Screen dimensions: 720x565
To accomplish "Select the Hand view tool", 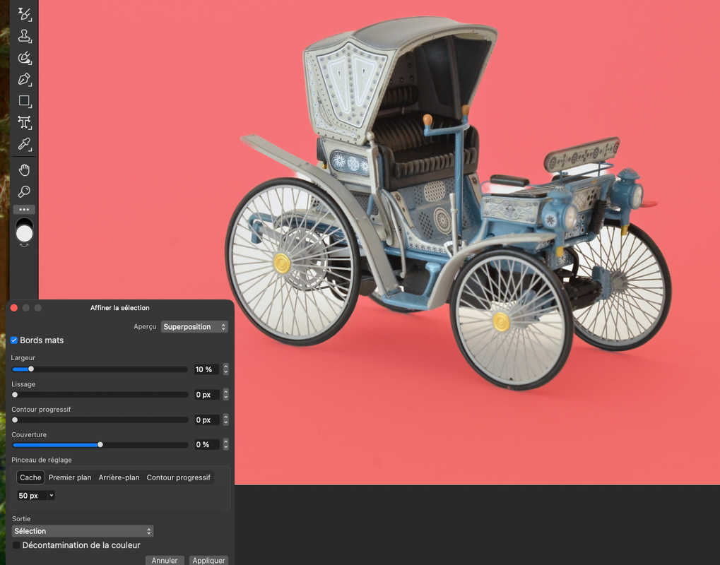I will (x=24, y=170).
